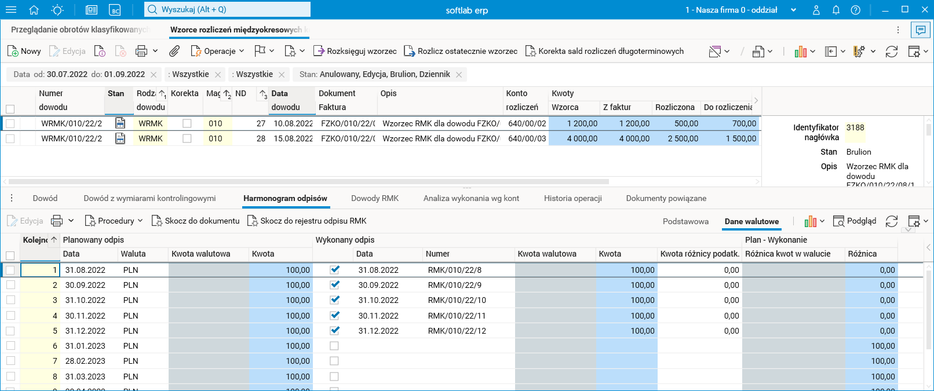Open the Historia operacji tab
This screenshot has height=391, width=934.
click(x=572, y=198)
